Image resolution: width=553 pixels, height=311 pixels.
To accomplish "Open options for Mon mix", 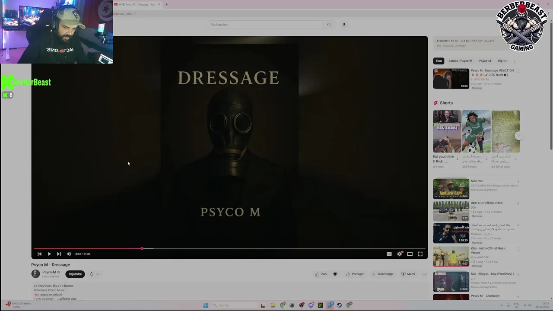I will click(518, 182).
